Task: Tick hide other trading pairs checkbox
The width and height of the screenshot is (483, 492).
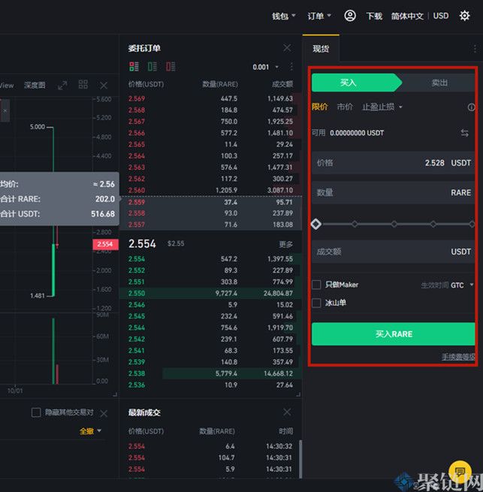Action: click(x=36, y=412)
